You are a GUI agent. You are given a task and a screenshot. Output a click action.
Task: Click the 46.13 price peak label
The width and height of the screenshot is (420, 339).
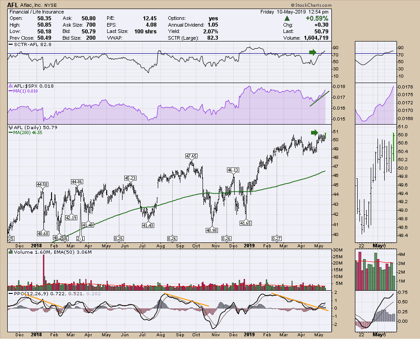(233, 170)
